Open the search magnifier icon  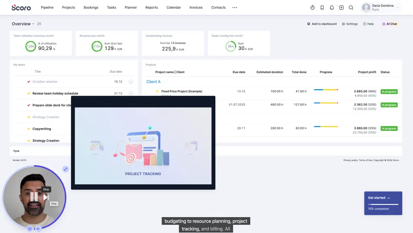(351, 8)
